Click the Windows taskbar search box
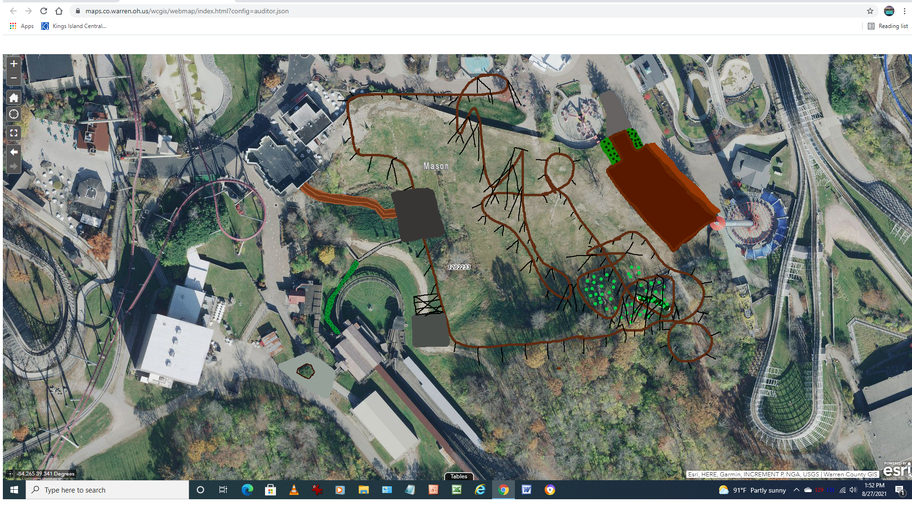 coord(107,490)
